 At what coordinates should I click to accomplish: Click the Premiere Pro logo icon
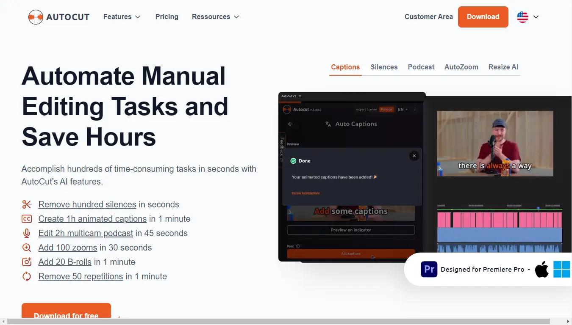pyautogui.click(x=429, y=269)
